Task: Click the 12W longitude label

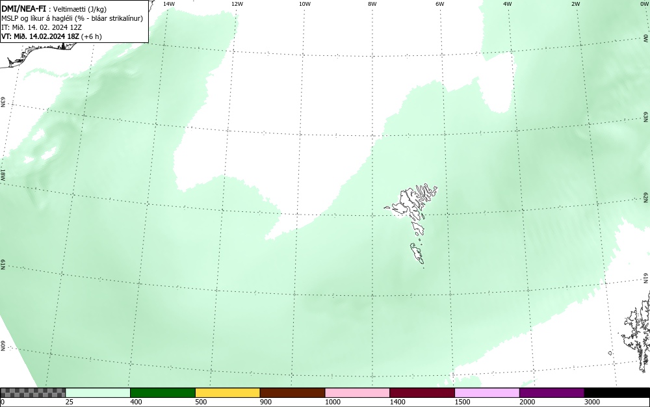Action: (x=237, y=4)
